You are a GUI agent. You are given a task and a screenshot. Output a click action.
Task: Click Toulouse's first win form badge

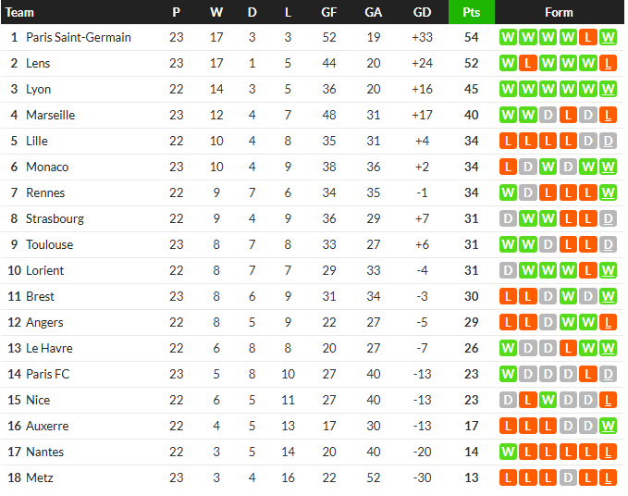tap(507, 245)
